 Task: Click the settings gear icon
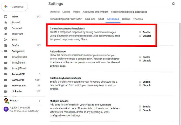coord(173,4)
